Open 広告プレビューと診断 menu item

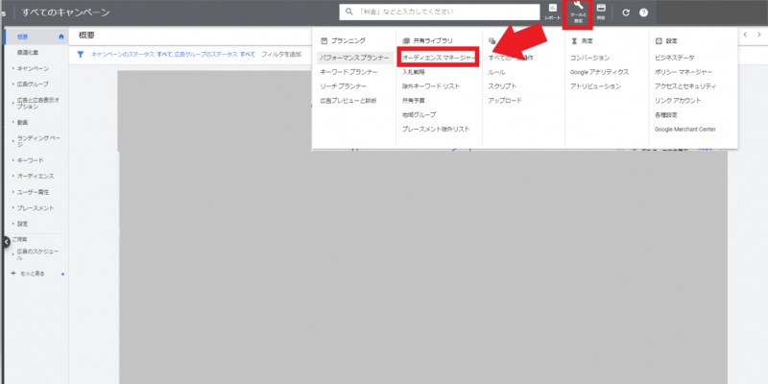tap(348, 101)
